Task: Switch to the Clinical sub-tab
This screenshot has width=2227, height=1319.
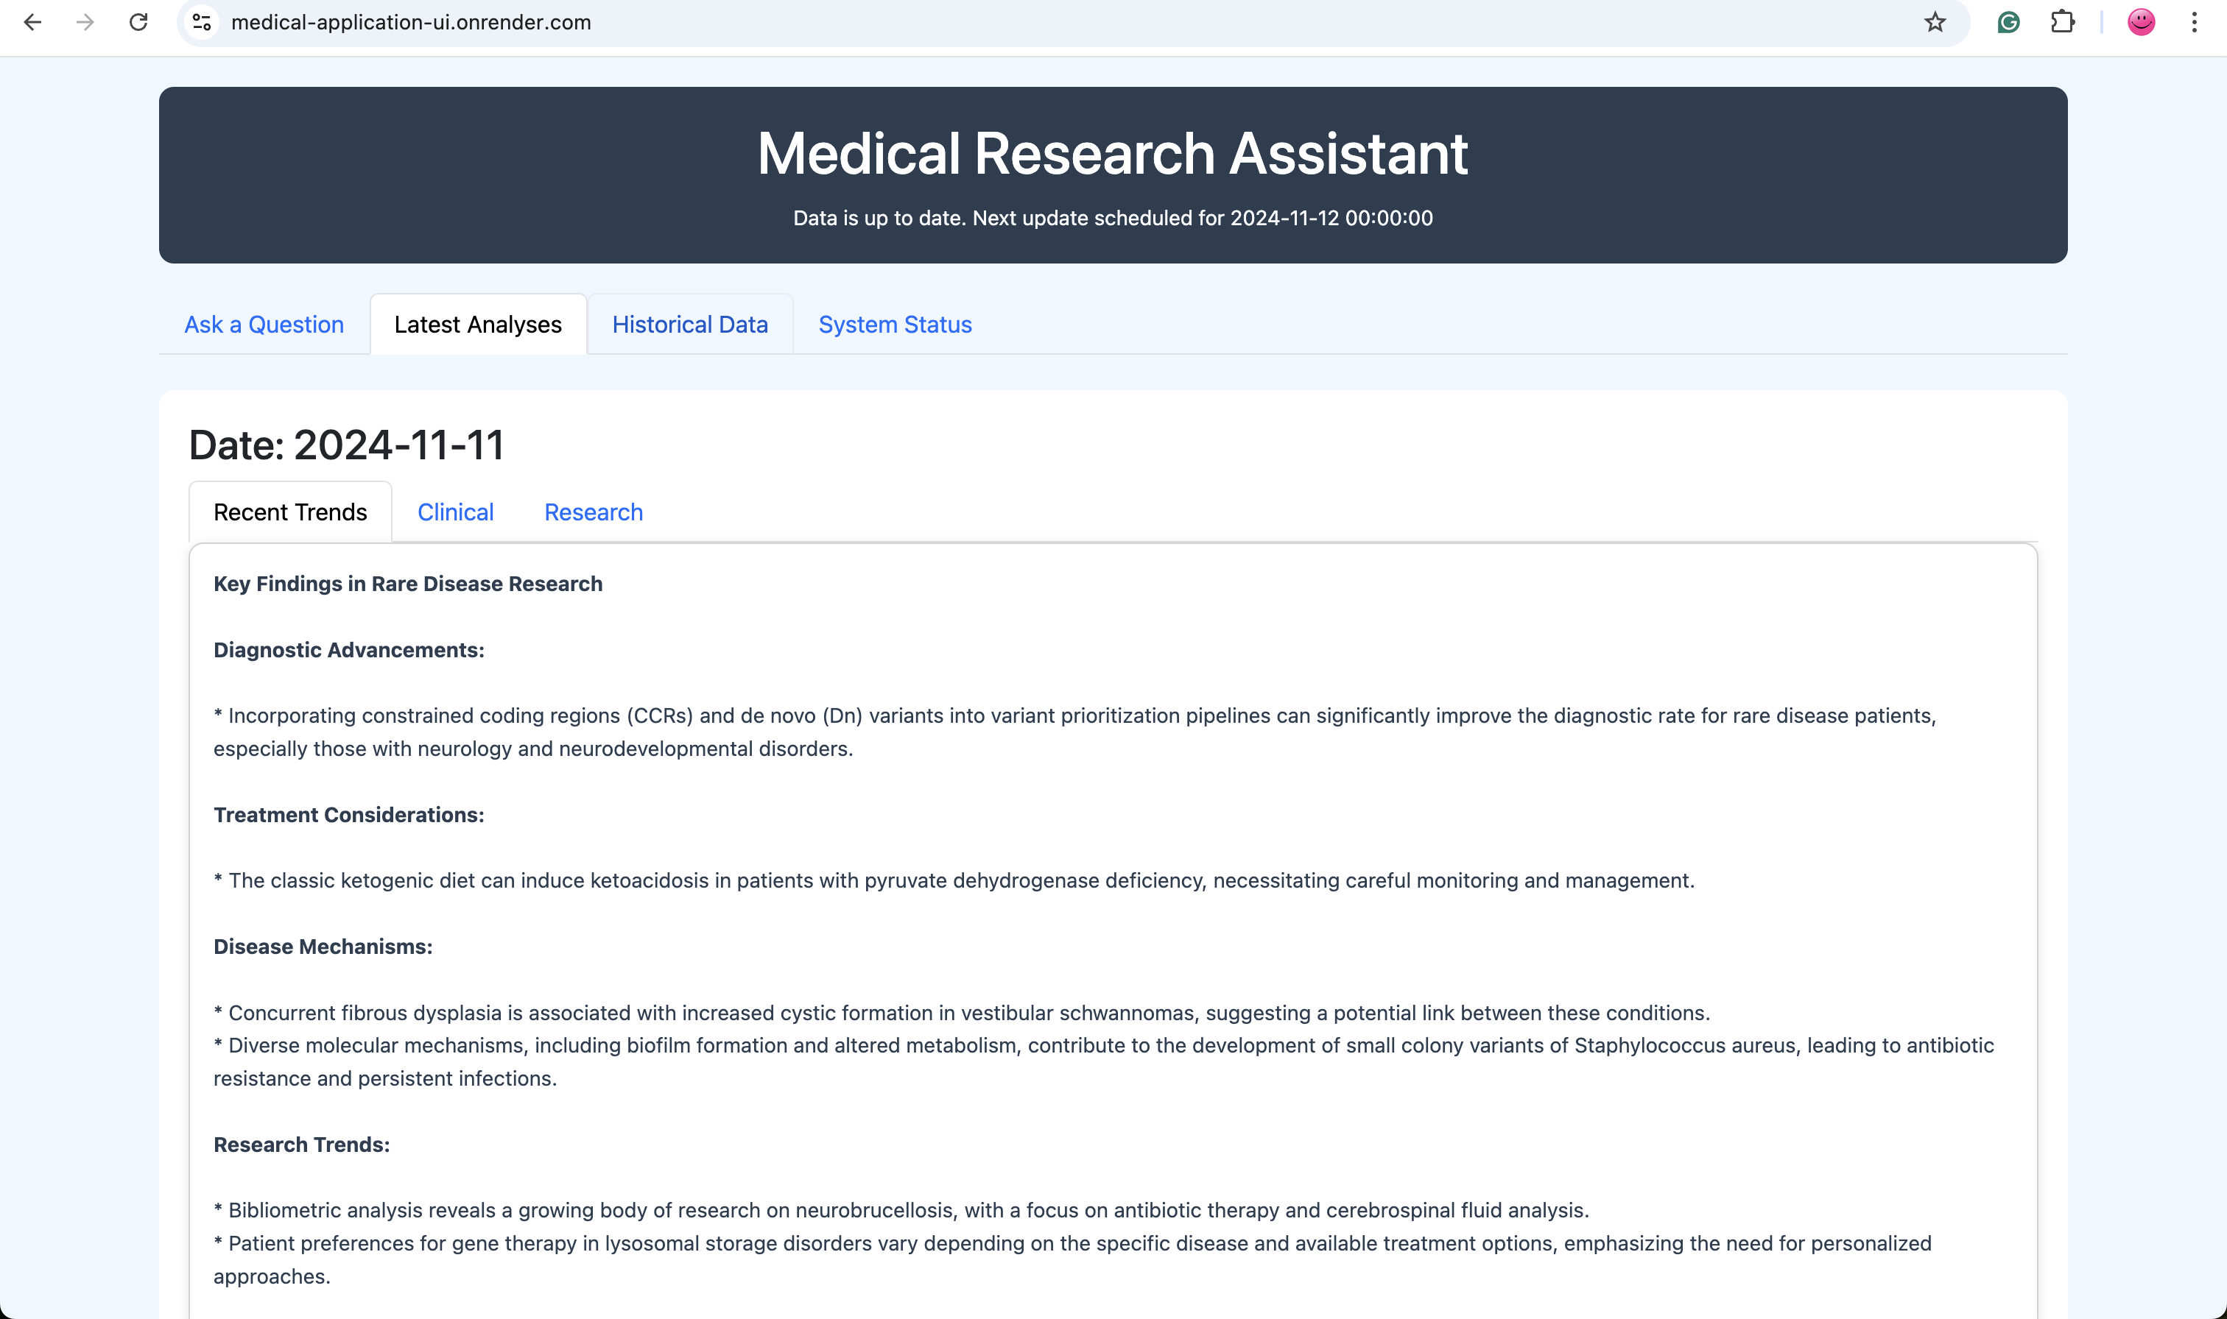Action: click(455, 512)
